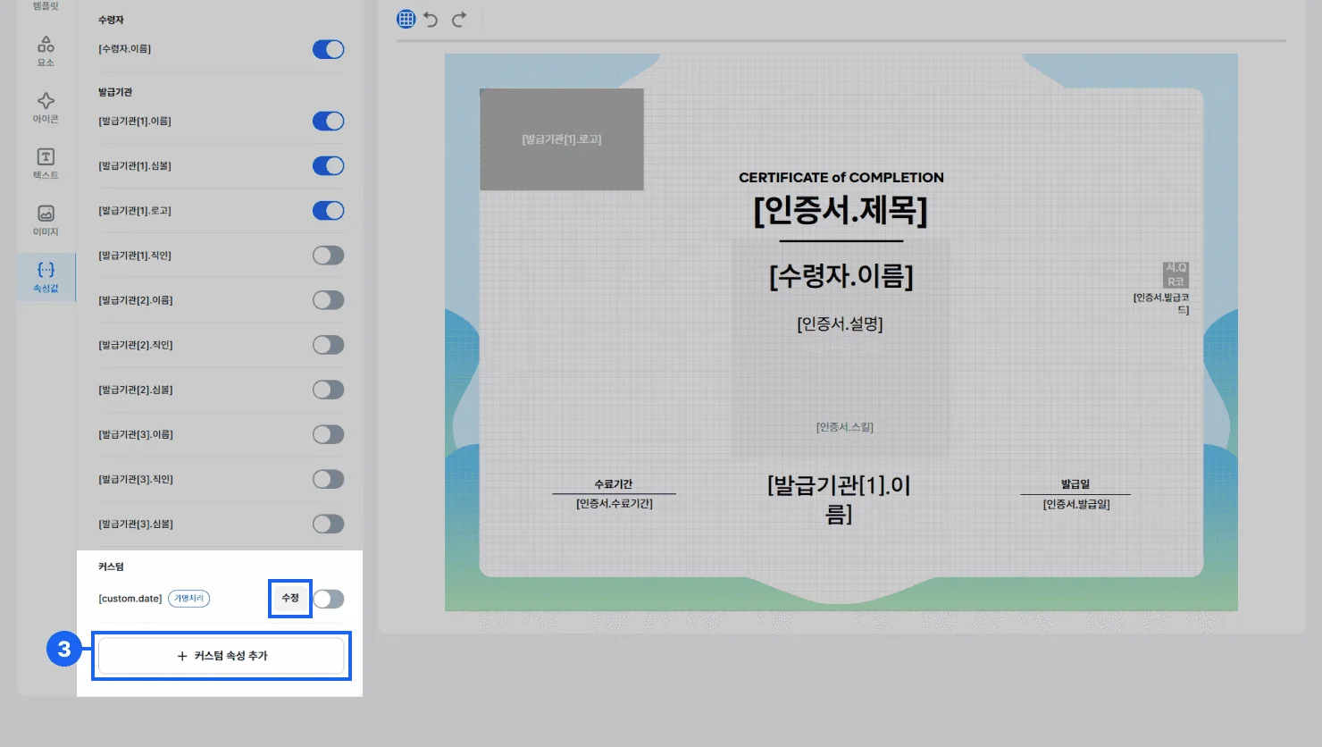Open the 요소 elements panel
The image size is (1322, 747).
[46, 51]
